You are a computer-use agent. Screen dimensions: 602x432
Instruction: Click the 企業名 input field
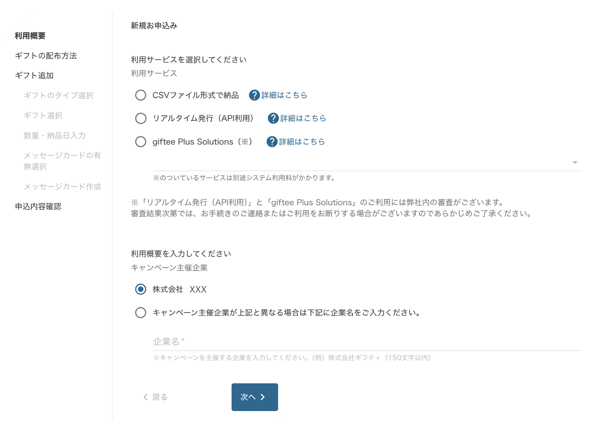[x=367, y=342]
